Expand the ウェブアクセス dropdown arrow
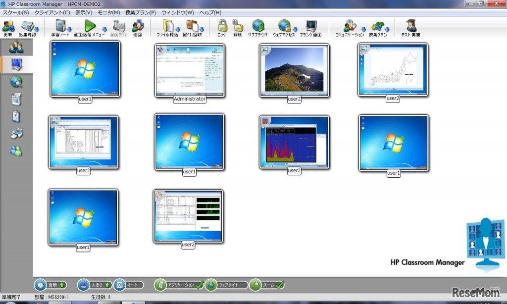 pos(295,29)
